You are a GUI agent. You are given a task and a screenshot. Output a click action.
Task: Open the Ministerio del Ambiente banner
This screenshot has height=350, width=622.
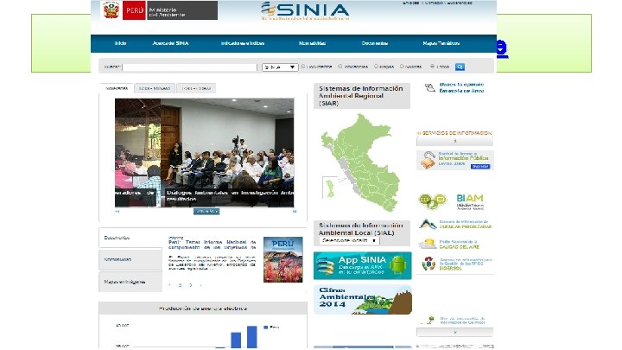coord(181,10)
